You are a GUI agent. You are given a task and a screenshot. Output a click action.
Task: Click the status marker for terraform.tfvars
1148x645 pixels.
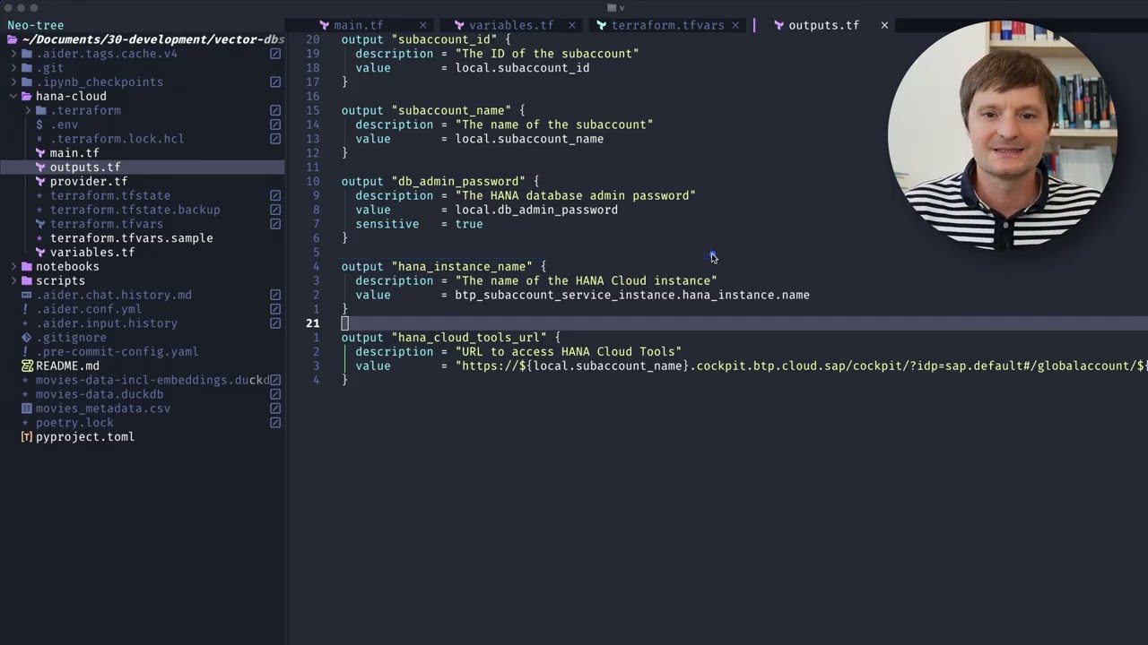275,224
